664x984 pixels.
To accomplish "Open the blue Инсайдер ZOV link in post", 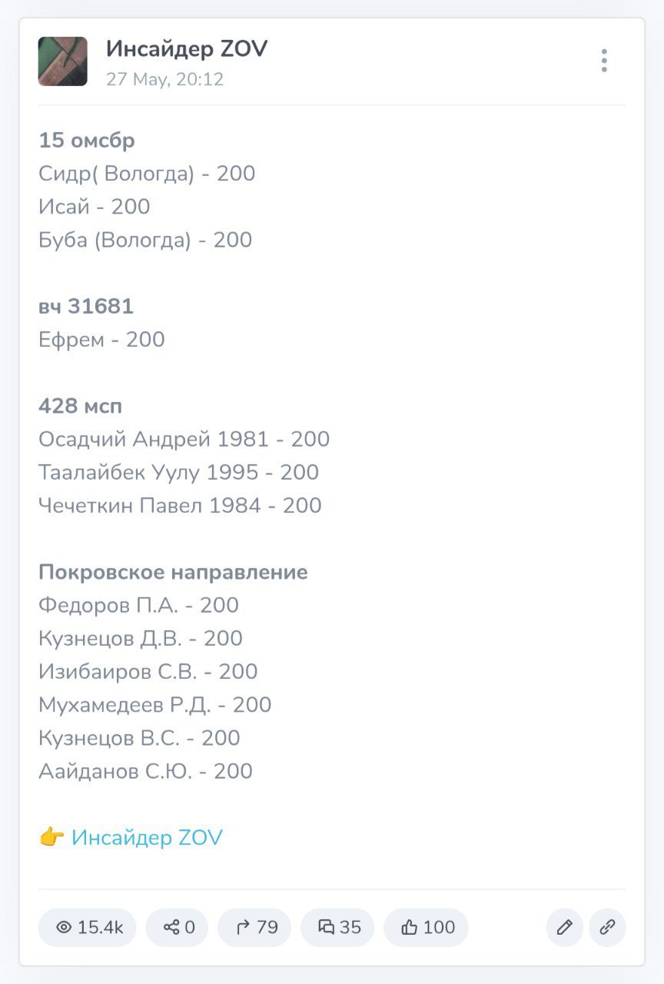I will coord(147,837).
